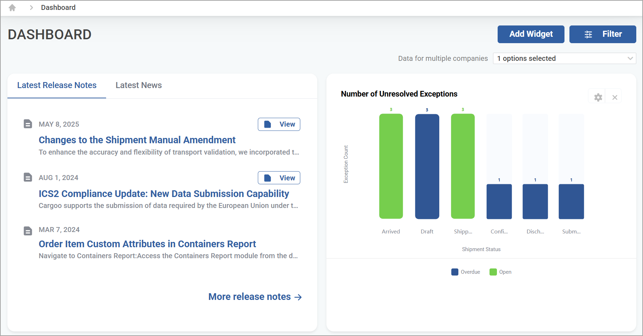This screenshot has height=336, width=643.
Task: Click the green Arrived bar in chart
Action: [x=391, y=166]
